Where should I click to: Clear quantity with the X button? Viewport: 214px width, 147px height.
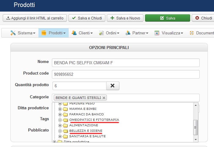coord(113,86)
